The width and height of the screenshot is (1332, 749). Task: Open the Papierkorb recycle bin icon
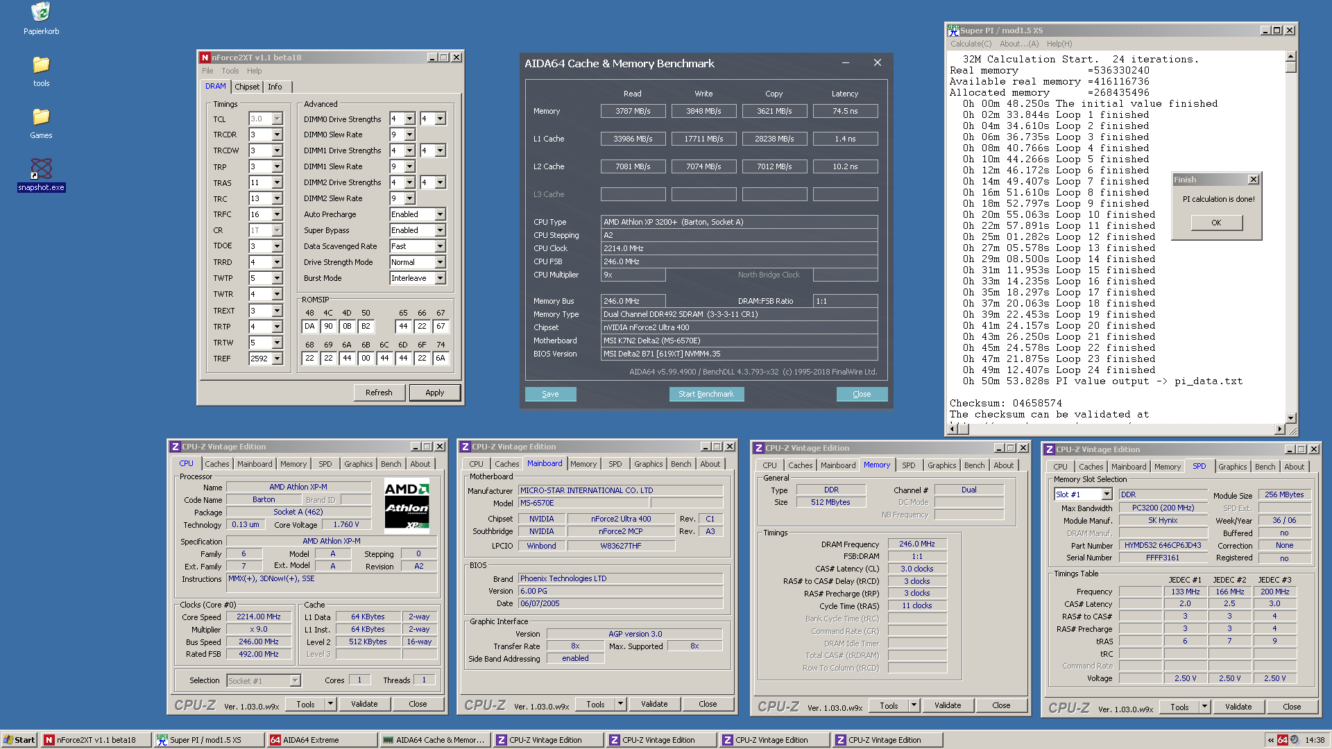pyautogui.click(x=41, y=19)
